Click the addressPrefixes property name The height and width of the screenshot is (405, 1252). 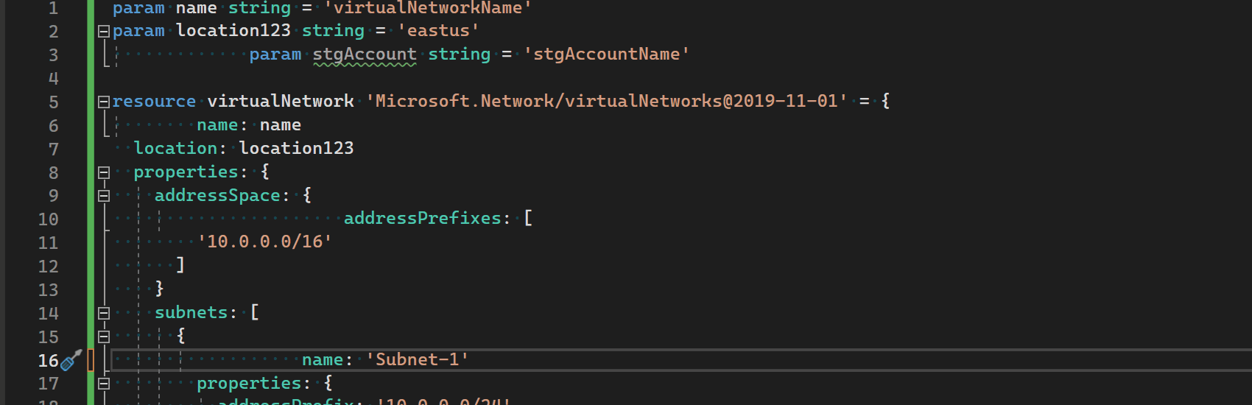(x=422, y=219)
